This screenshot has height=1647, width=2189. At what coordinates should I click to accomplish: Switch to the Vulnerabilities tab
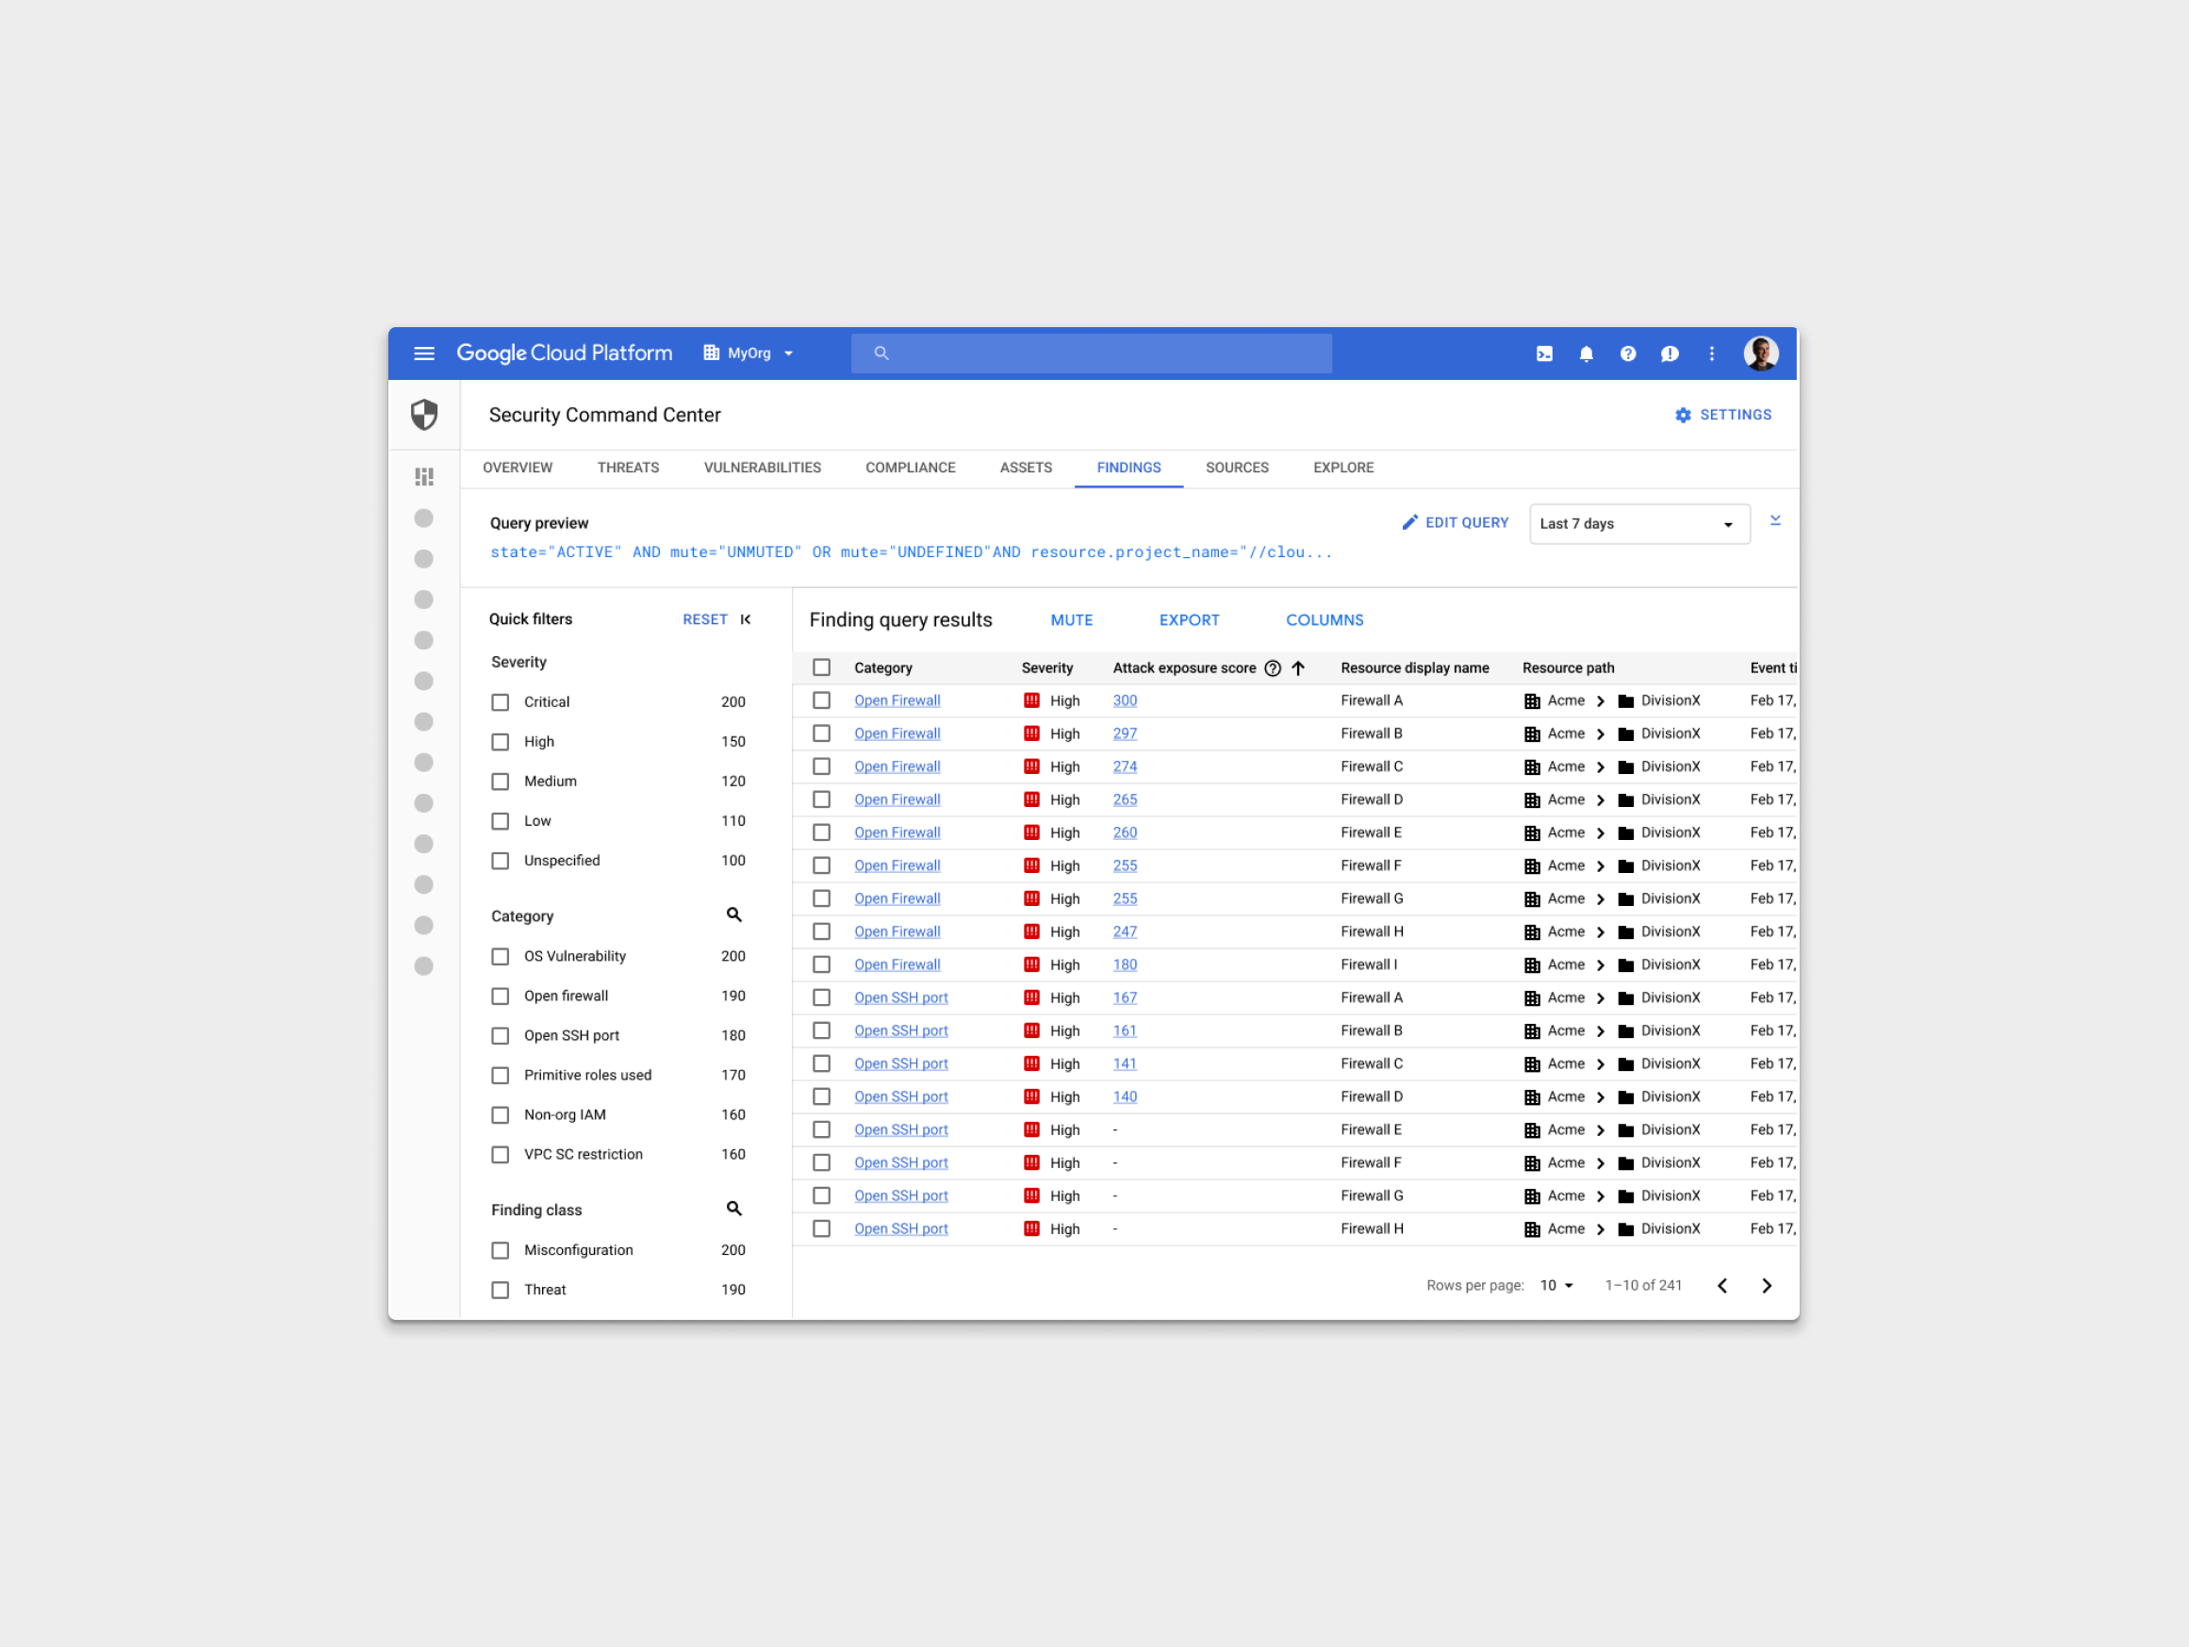(x=762, y=468)
